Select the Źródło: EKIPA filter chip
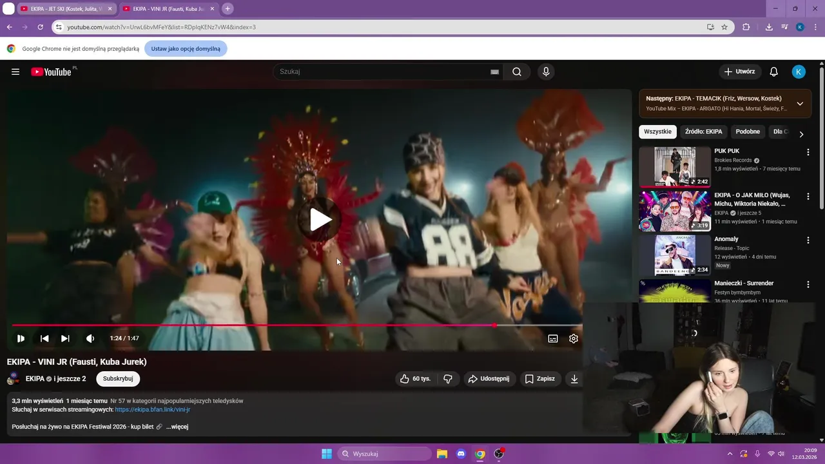This screenshot has height=464, width=825. [703, 131]
